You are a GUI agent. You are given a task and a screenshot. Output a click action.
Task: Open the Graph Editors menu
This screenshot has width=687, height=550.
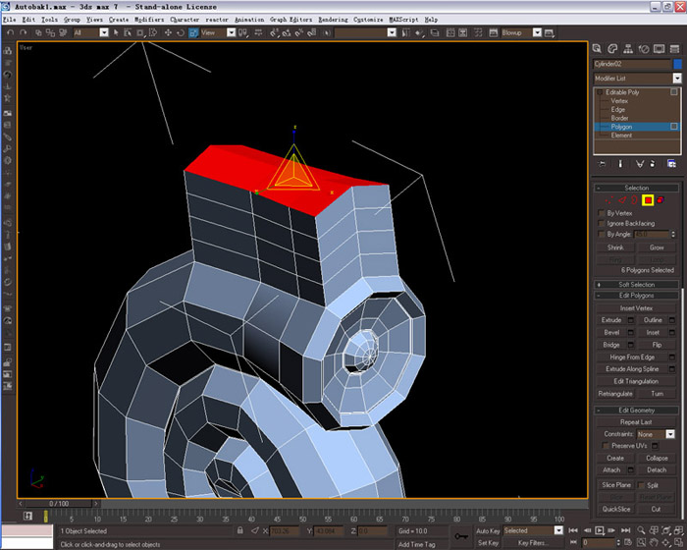(x=291, y=20)
